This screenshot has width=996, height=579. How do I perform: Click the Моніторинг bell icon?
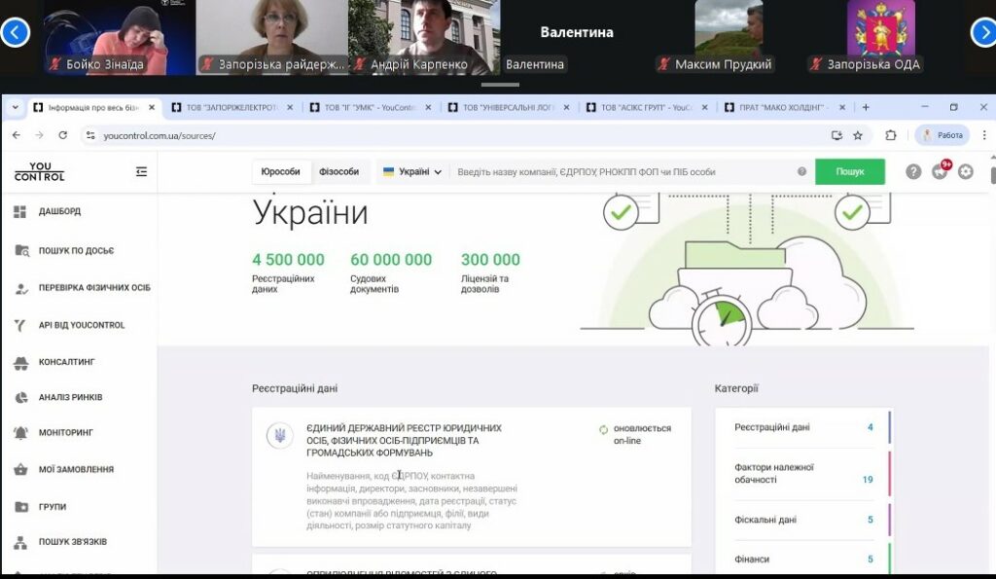tap(20, 432)
